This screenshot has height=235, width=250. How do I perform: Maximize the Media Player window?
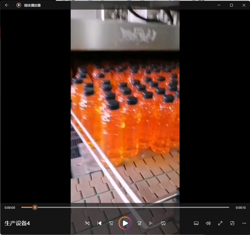click(231, 5)
